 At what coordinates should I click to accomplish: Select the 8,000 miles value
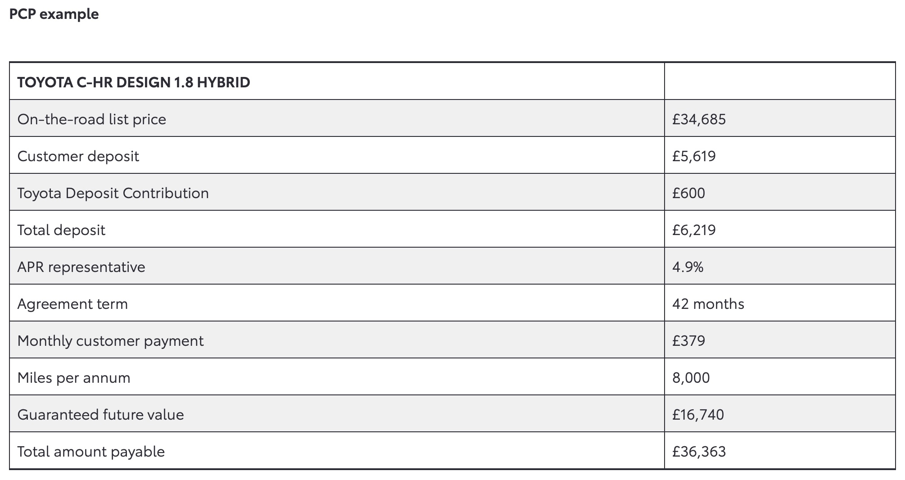(691, 378)
